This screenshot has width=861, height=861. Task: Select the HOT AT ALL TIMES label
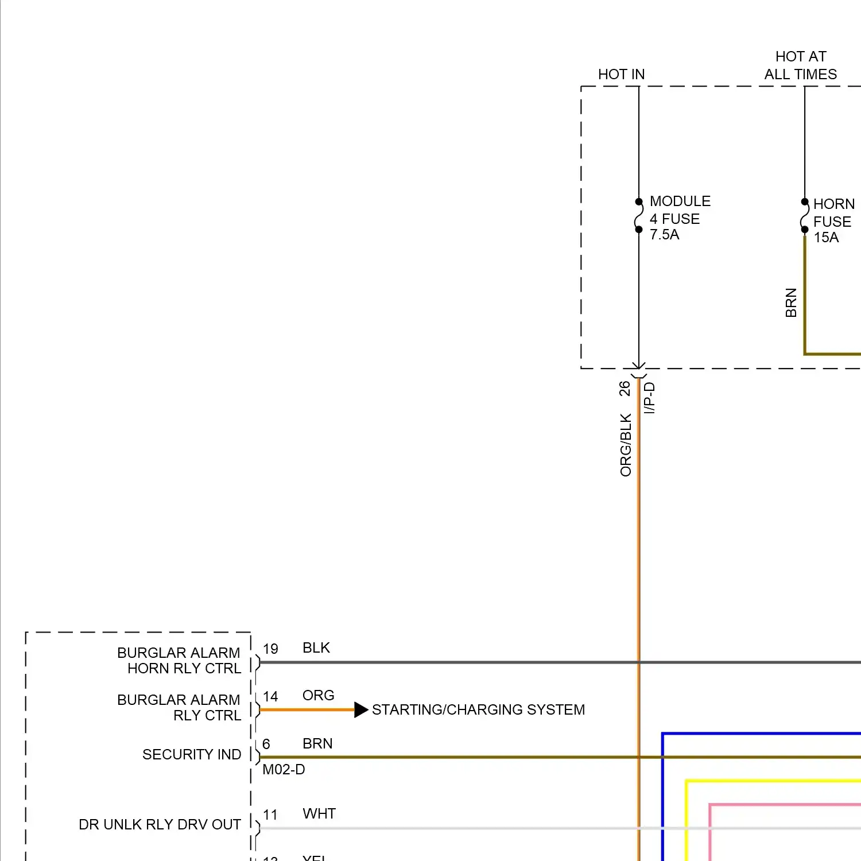coord(800,65)
